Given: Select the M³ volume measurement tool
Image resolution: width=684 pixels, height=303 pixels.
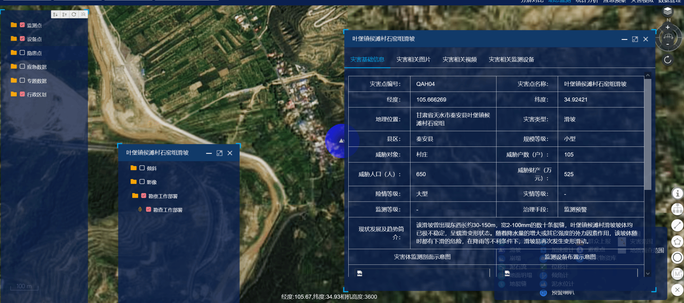Looking at the screenshot, I should [x=677, y=274].
